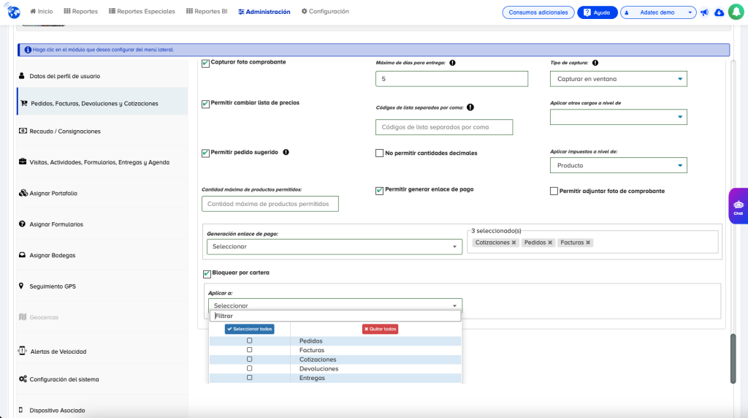The height and width of the screenshot is (418, 748).
Task: Click Quitar todos button
Action: 380,329
